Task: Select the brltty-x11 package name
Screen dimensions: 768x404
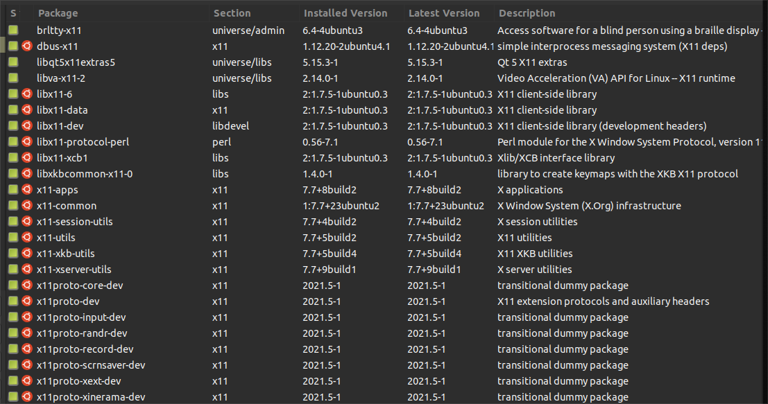Action: tap(59, 30)
